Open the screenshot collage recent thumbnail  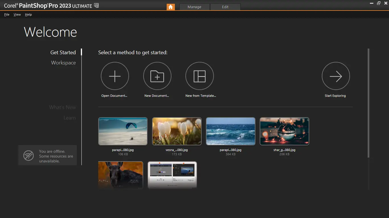point(172,175)
